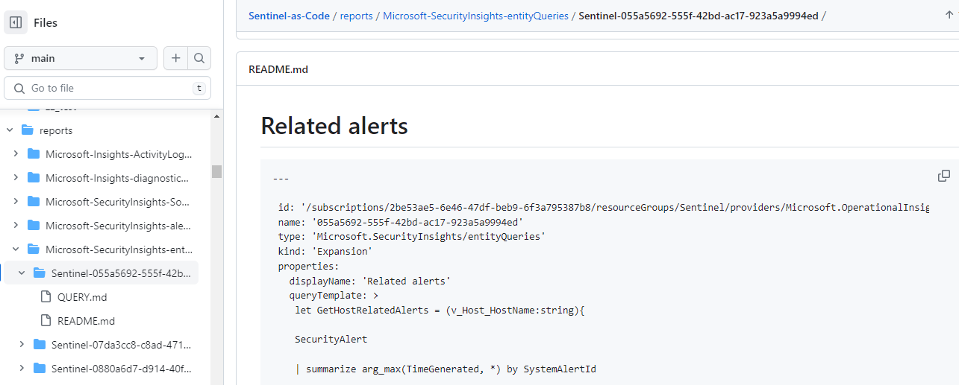Click the reports folder icon
Screen dimensions: 959x385
pyautogui.click(x=28, y=130)
